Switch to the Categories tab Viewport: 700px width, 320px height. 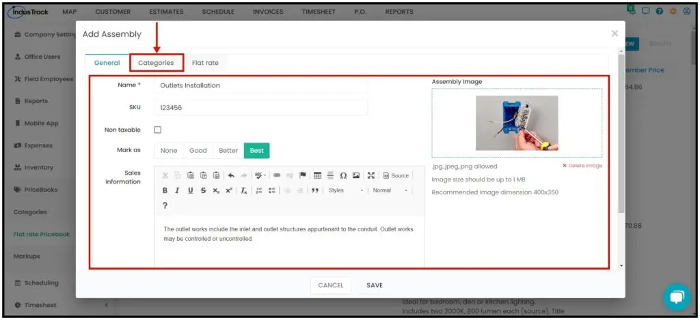coord(156,63)
